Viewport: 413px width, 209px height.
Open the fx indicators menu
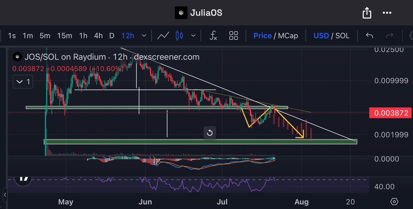[x=213, y=35]
